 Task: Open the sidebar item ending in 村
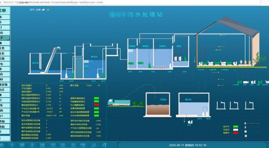click(x=5, y=79)
